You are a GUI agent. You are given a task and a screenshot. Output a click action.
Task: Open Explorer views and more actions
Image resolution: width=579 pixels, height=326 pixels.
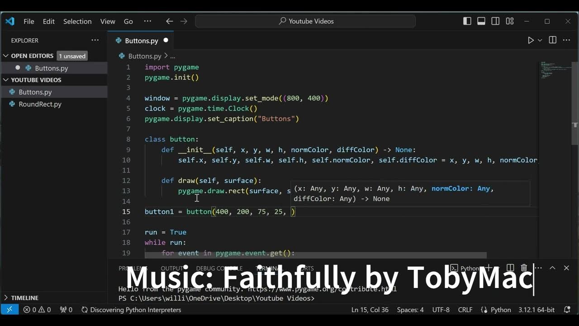click(x=95, y=40)
